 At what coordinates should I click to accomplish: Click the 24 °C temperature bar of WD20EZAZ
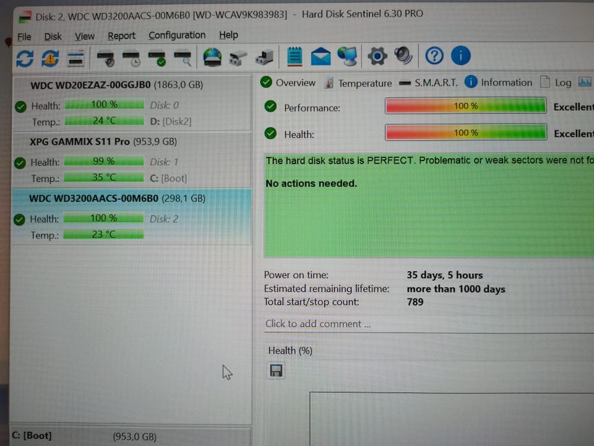[104, 121]
